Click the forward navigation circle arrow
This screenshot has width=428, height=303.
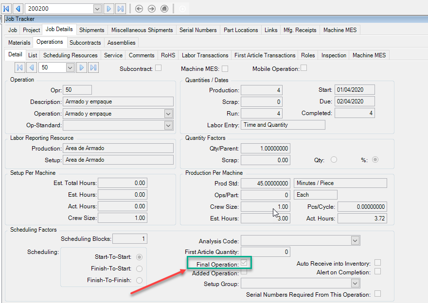point(151,9)
